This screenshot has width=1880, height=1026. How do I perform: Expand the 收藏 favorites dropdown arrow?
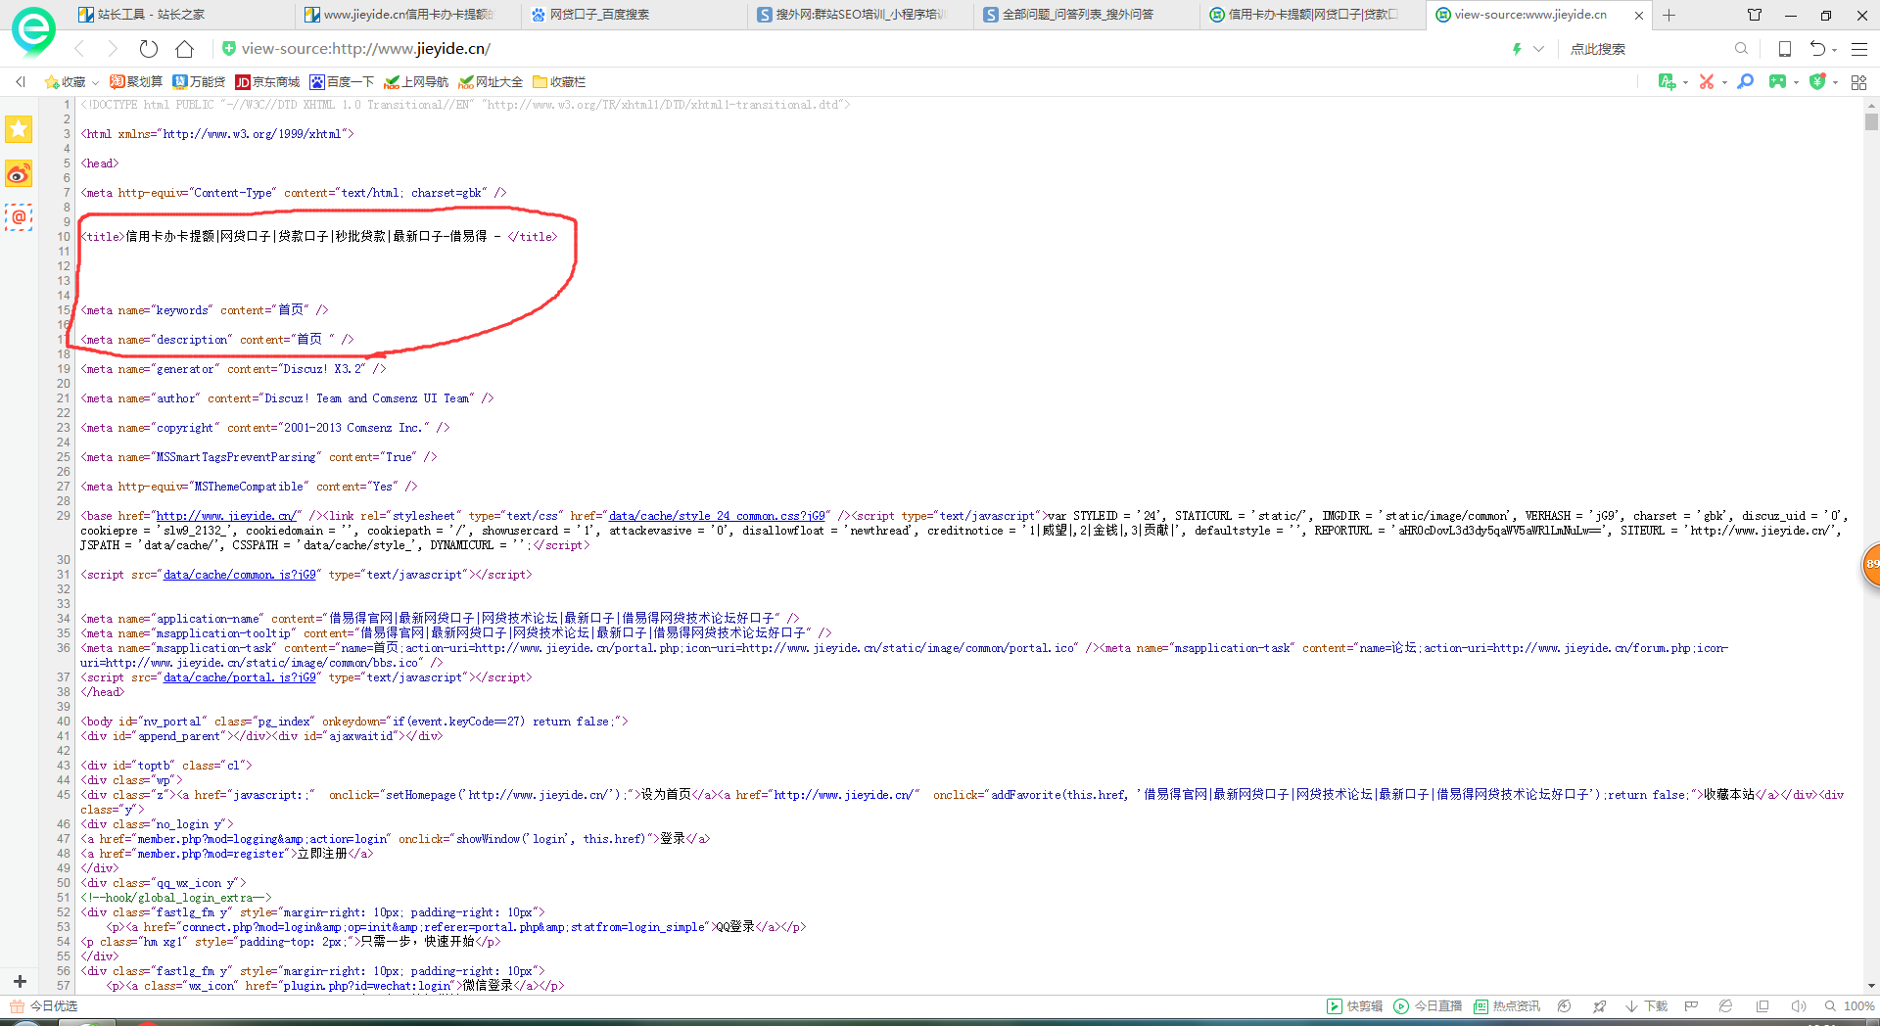tap(95, 83)
